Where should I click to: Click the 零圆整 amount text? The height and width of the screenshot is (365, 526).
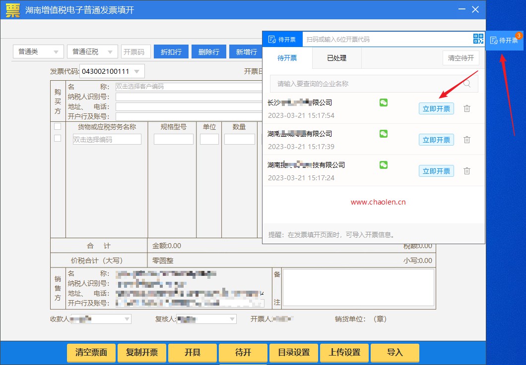[163, 261]
